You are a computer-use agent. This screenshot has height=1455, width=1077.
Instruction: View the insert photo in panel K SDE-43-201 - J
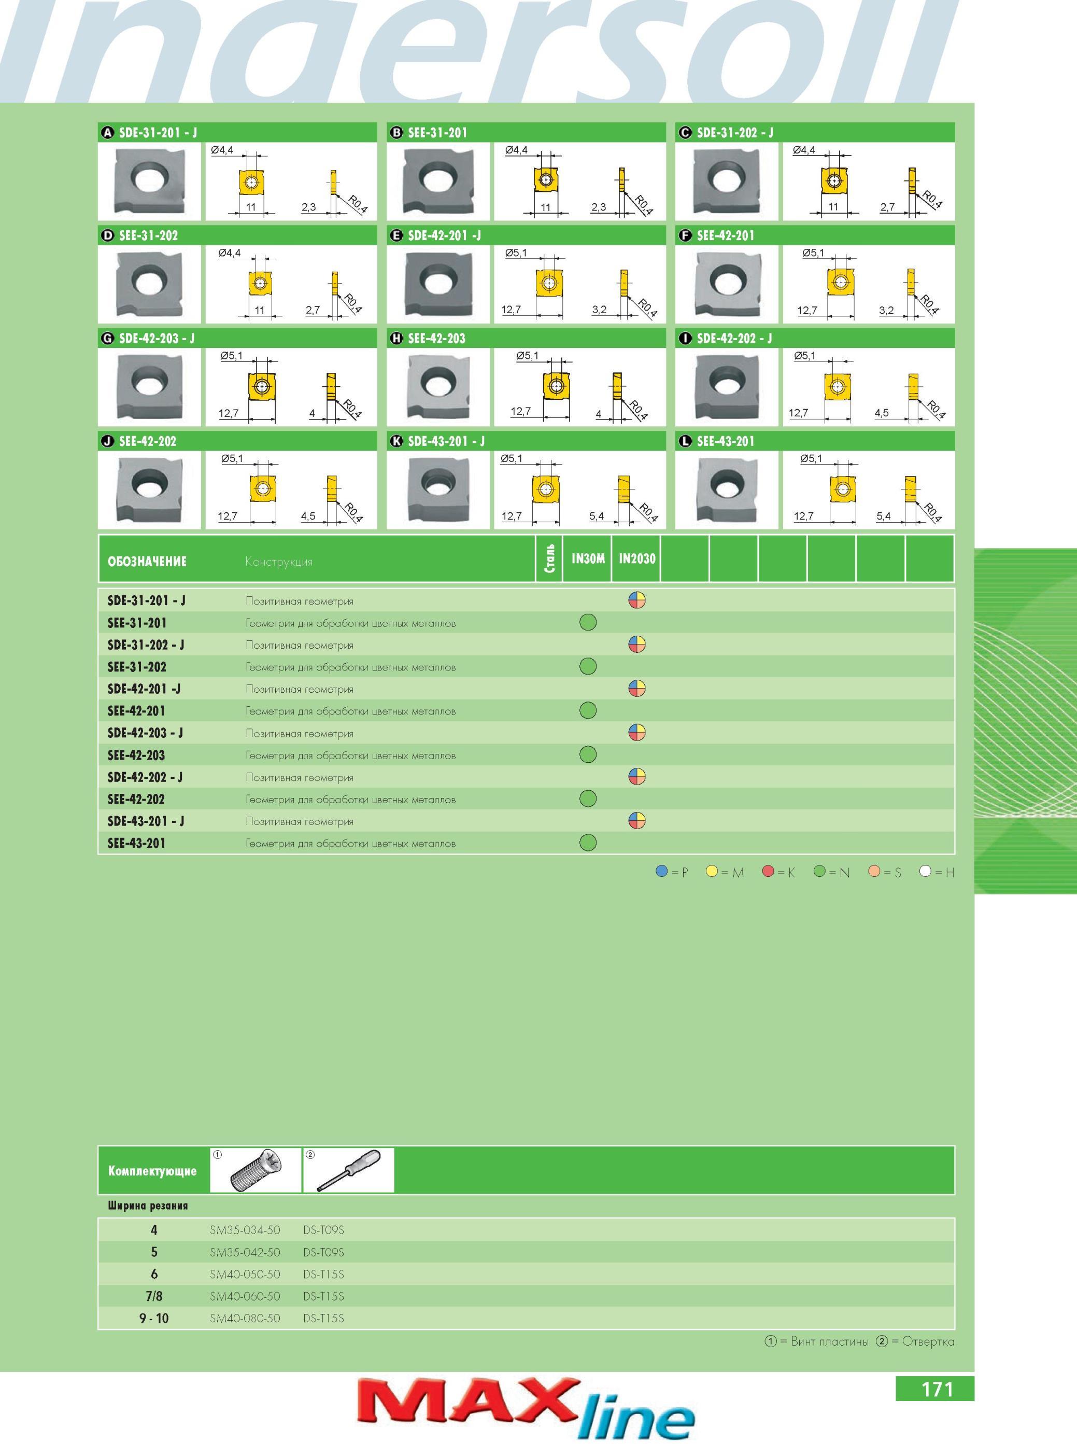[438, 490]
